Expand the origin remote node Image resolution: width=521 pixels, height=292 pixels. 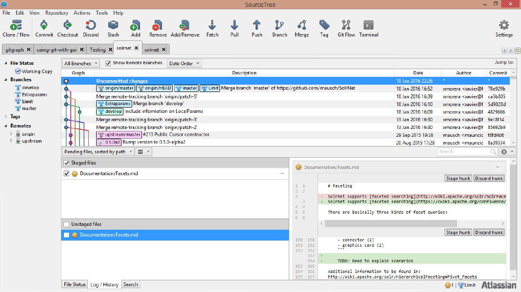click(x=11, y=134)
